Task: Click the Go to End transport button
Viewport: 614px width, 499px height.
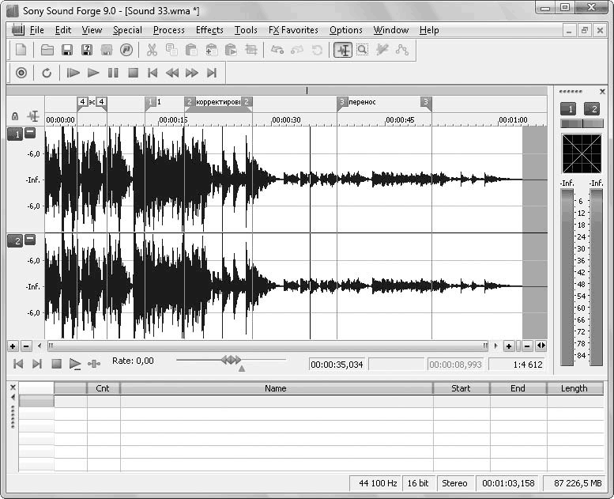Action: (x=211, y=73)
